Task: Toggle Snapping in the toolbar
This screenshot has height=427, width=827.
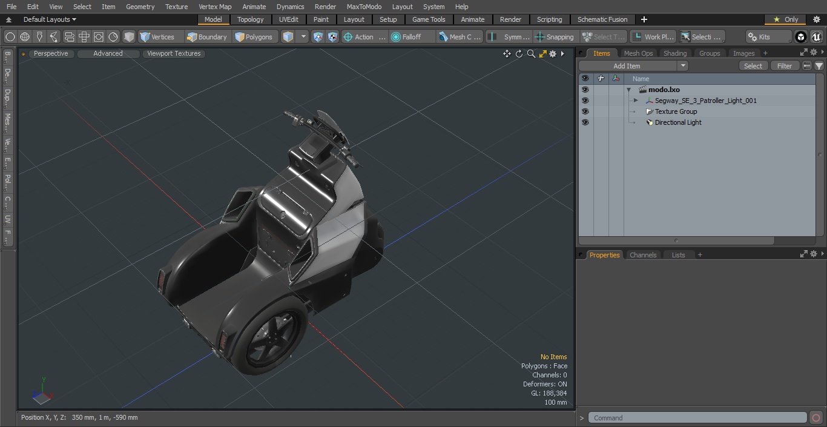Action: (555, 37)
